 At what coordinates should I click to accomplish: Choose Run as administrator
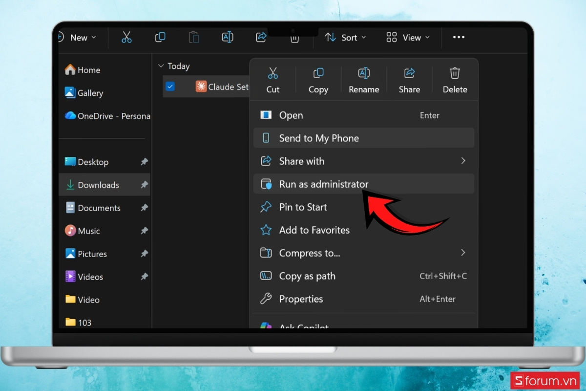323,184
